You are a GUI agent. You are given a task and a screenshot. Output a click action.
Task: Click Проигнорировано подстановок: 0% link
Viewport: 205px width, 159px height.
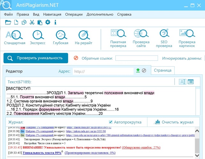pos(90,153)
